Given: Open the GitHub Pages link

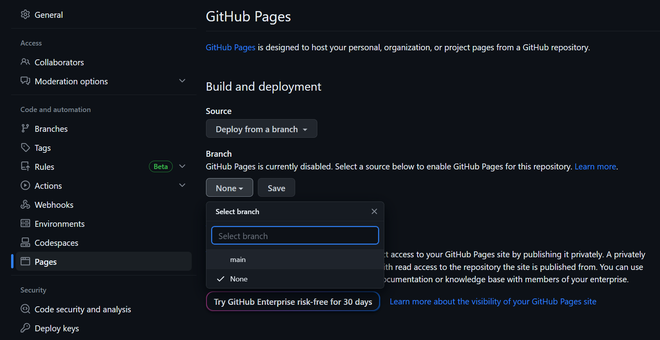Looking at the screenshot, I should coord(231,47).
